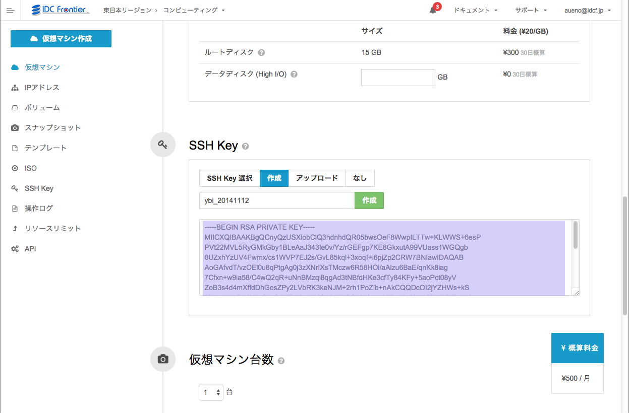Image resolution: width=629 pixels, height=413 pixels.
Task: Open the 仮想マシン (virtual machine) sidebar section
Action: pyautogui.click(x=43, y=67)
